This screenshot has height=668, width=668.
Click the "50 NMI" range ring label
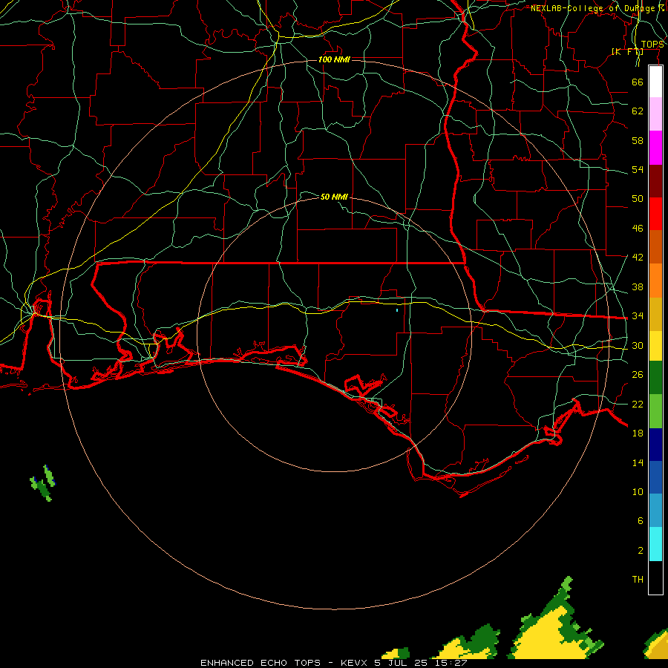point(334,197)
